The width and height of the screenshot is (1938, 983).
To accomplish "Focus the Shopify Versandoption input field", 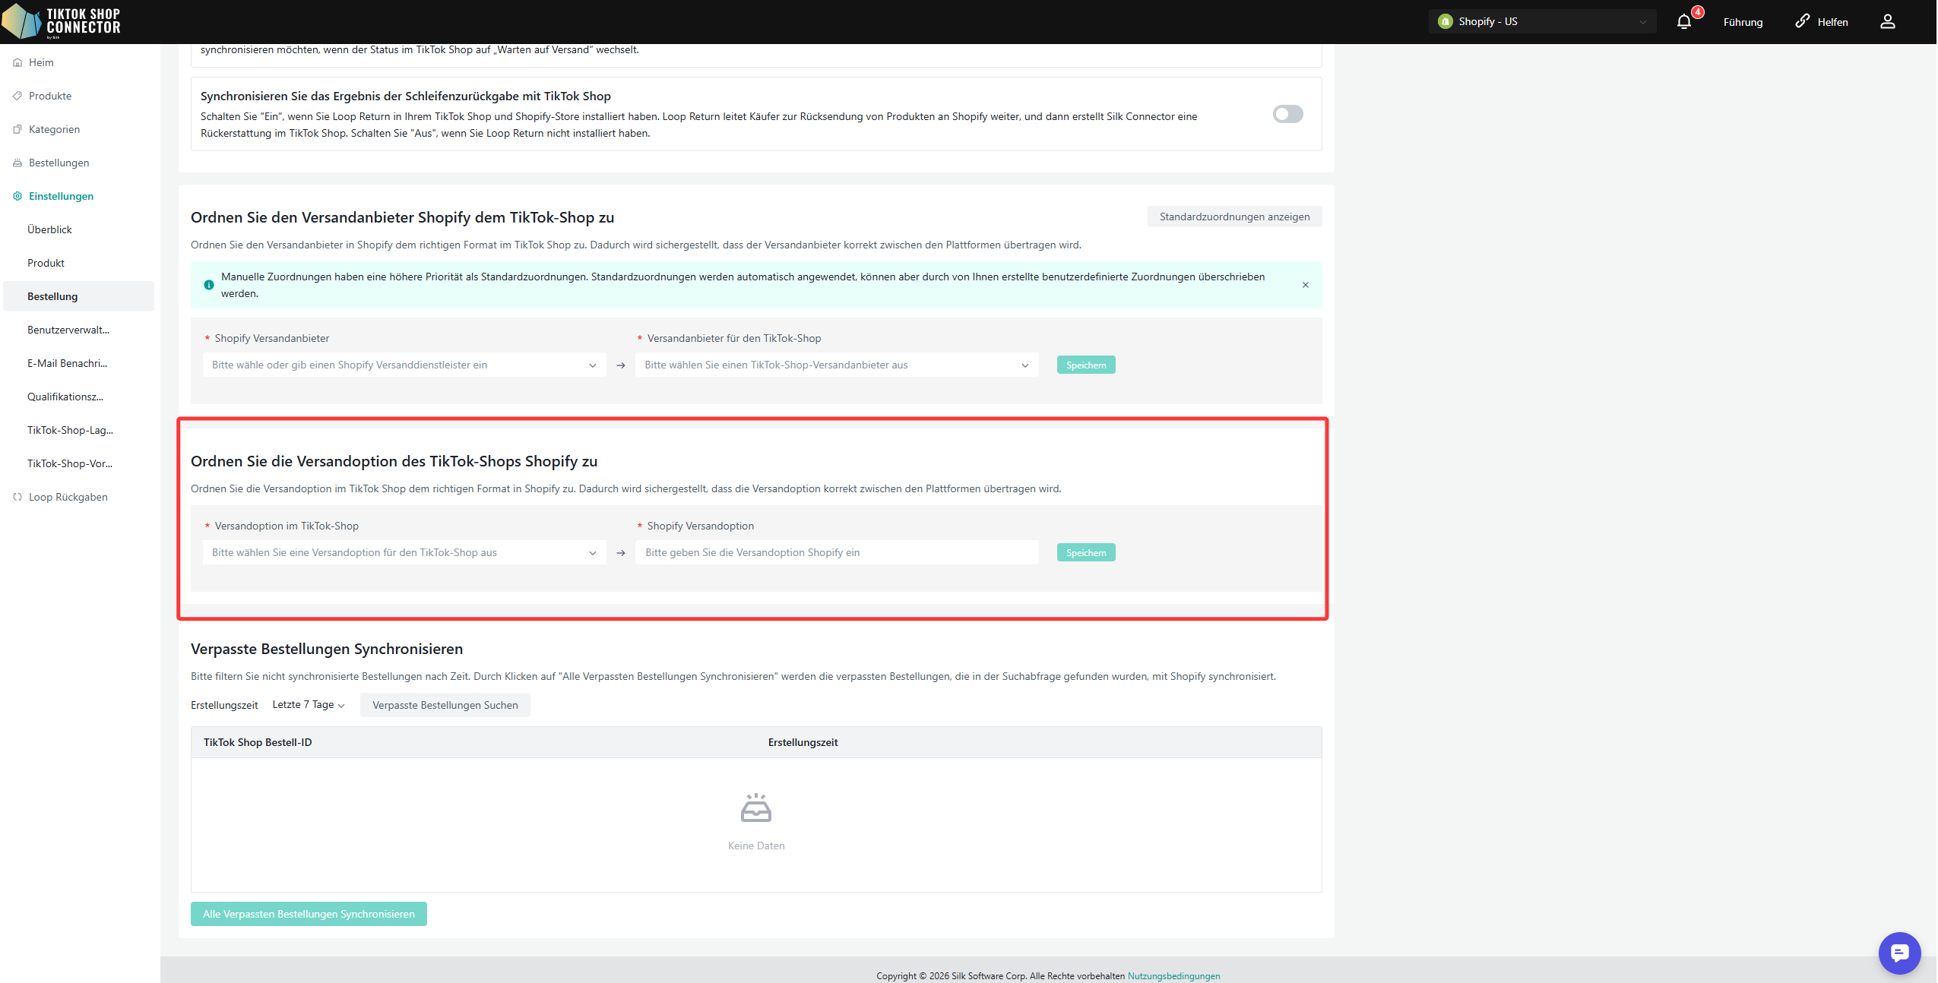I will (x=836, y=552).
